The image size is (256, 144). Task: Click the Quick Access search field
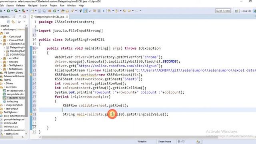point(223,11)
